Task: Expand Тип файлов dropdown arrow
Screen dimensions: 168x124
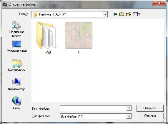Action: tap(129, 116)
